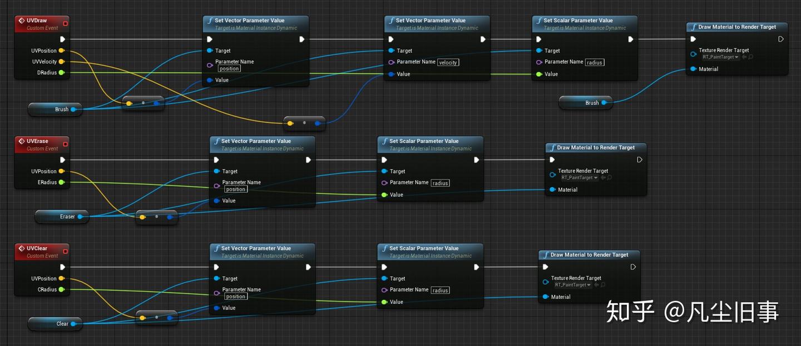Click the red delegate pin on UVDraw event

(65, 23)
